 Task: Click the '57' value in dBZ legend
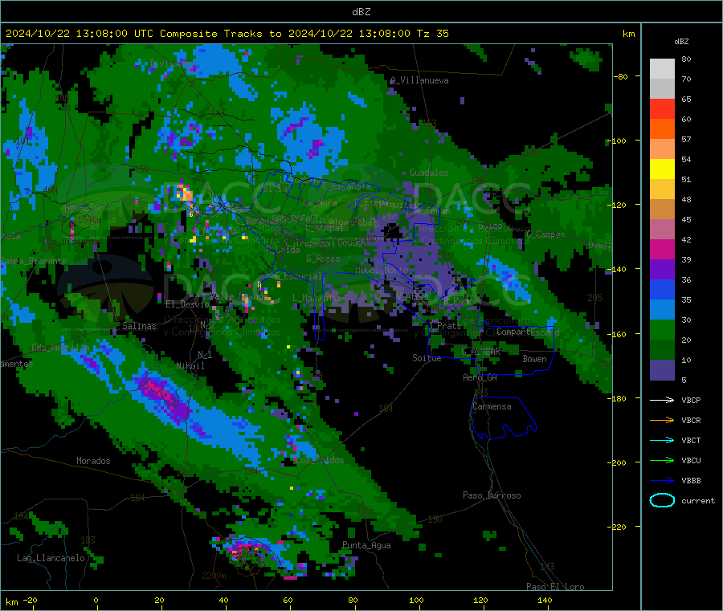[686, 139]
